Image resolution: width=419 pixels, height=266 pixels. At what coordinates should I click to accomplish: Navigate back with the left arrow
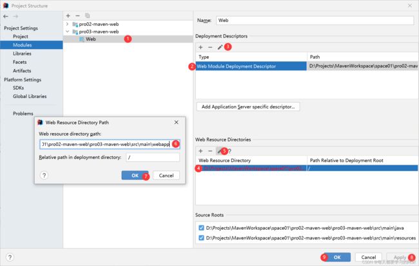tap(6, 16)
